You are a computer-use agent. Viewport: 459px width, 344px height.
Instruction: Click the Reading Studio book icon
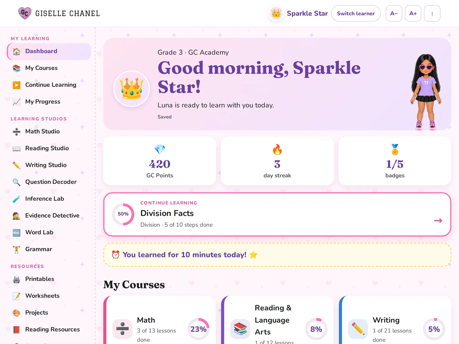coord(16,148)
